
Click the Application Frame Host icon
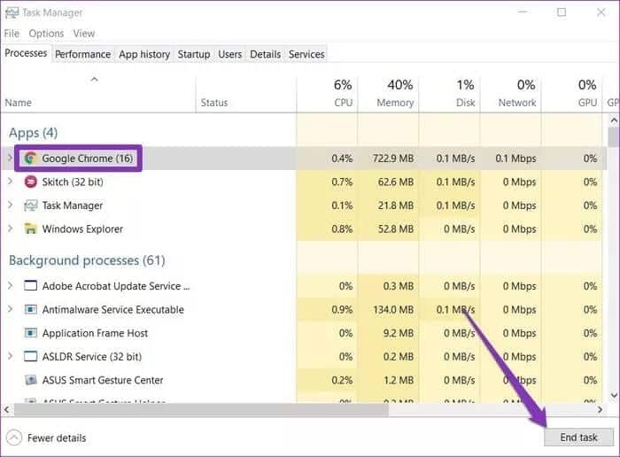(30, 333)
